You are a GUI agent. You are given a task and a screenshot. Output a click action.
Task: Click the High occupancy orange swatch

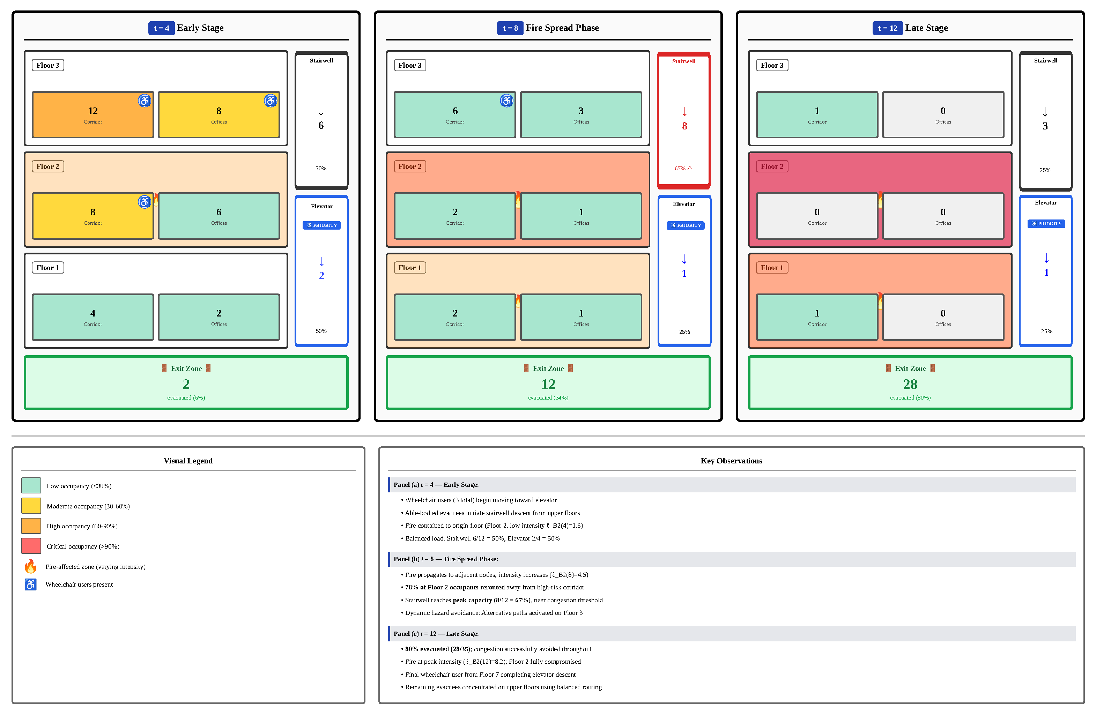pyautogui.click(x=31, y=526)
